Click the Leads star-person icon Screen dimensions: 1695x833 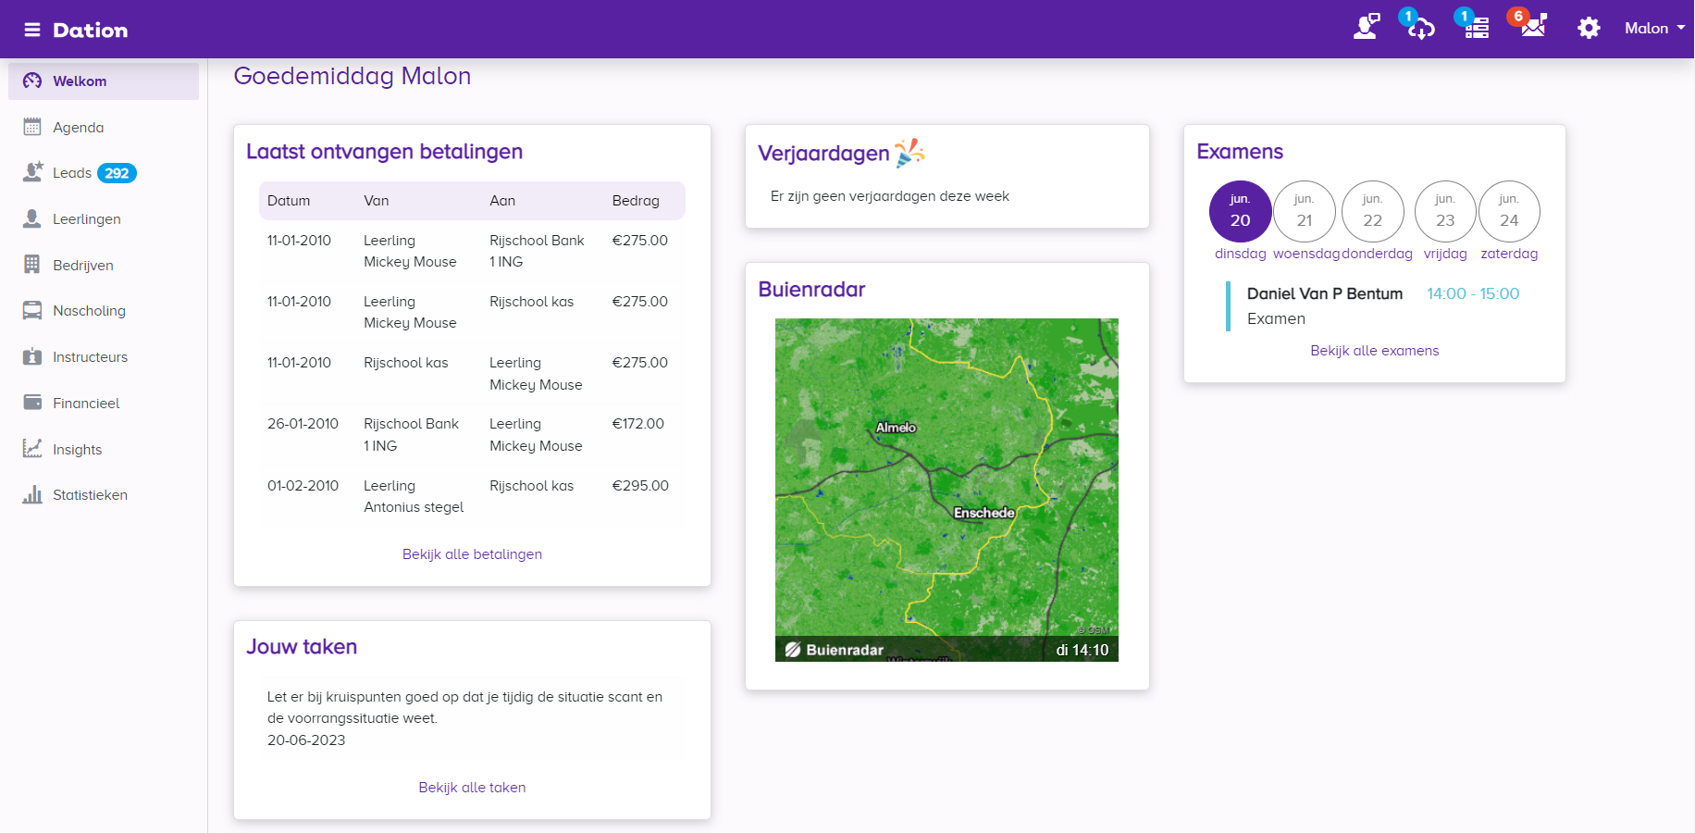[x=32, y=172]
